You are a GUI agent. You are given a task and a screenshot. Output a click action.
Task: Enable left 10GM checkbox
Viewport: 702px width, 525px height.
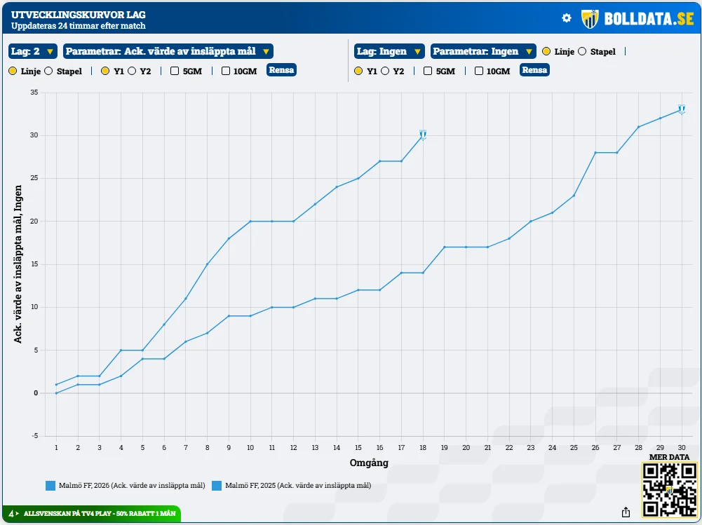tap(226, 71)
